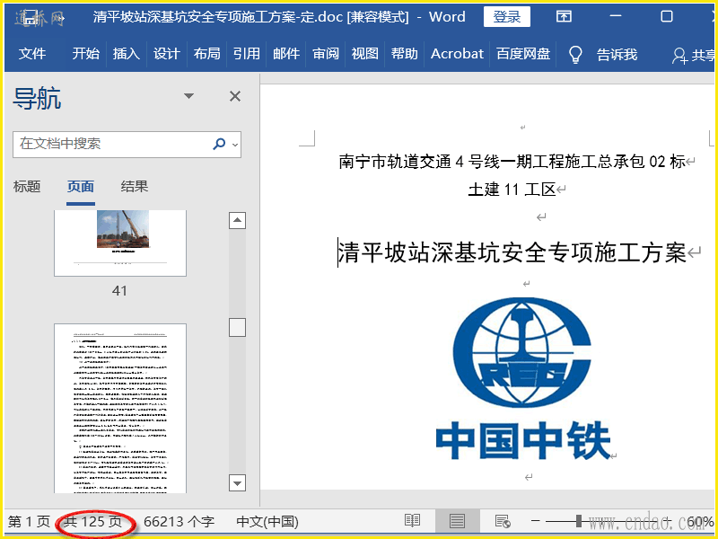This screenshot has height=539, width=718.
Task: Open the 文件 menu
Action: 32,54
